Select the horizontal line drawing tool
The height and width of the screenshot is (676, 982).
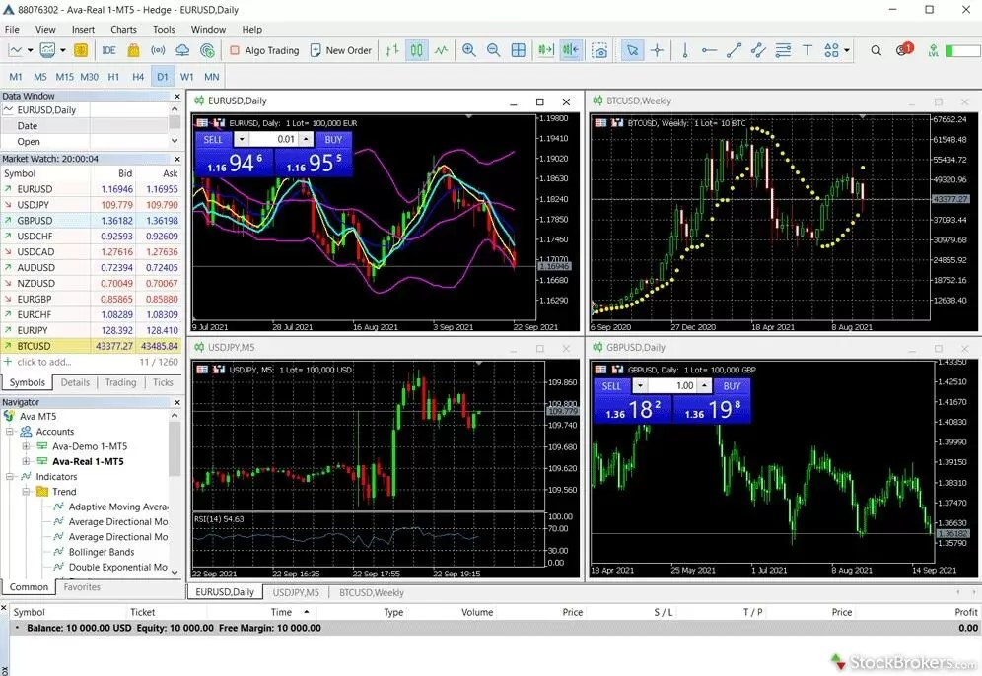point(710,50)
